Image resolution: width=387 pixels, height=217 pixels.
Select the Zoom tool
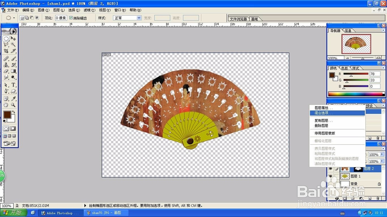click(x=13, y=105)
